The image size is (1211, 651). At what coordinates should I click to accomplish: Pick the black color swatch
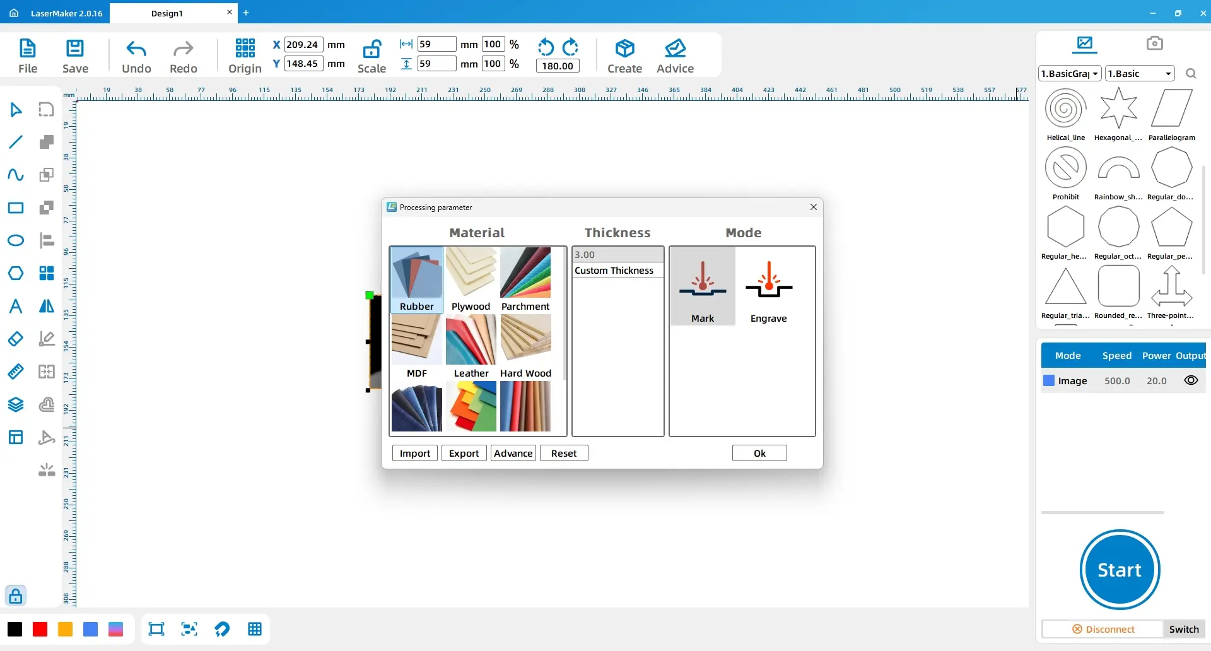15,629
